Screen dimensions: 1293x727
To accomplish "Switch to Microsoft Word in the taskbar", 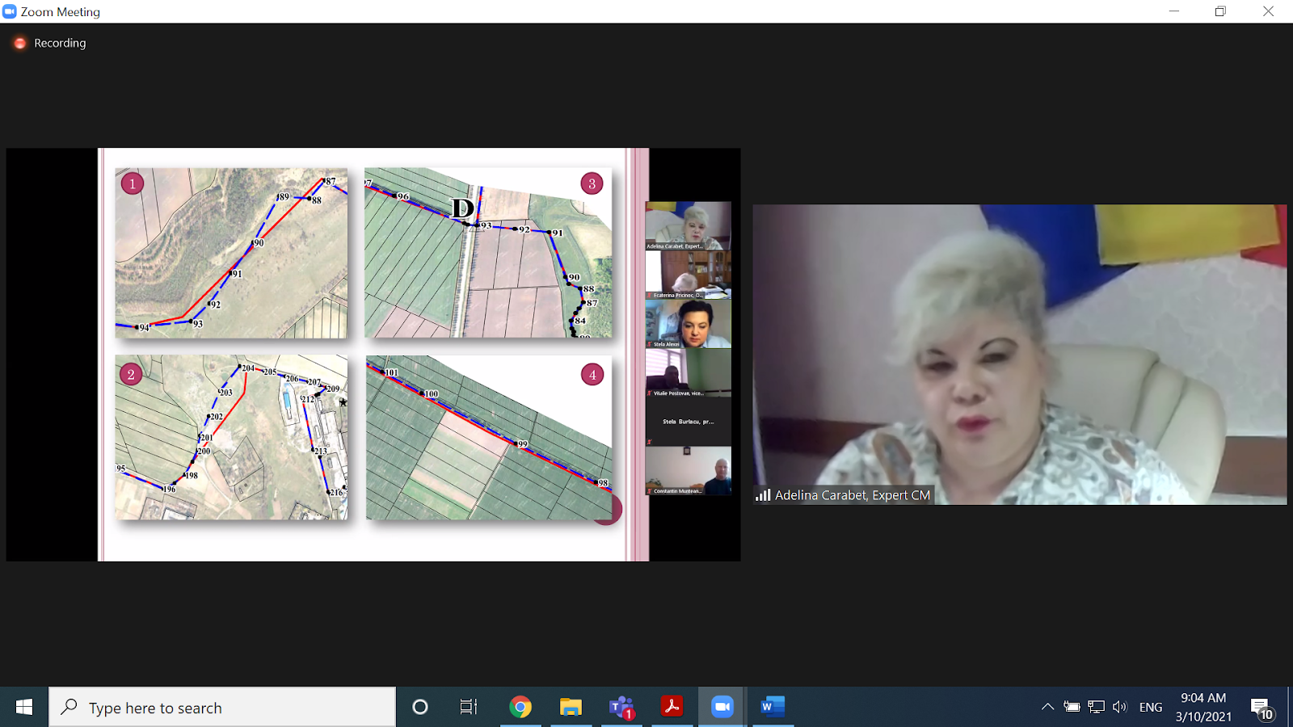I will [x=772, y=708].
